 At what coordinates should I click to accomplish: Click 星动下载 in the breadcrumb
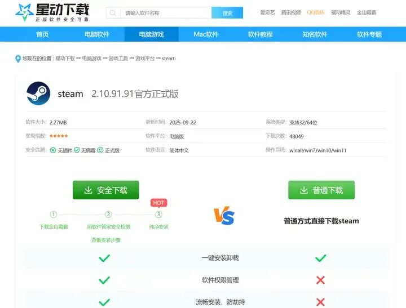click(x=65, y=59)
